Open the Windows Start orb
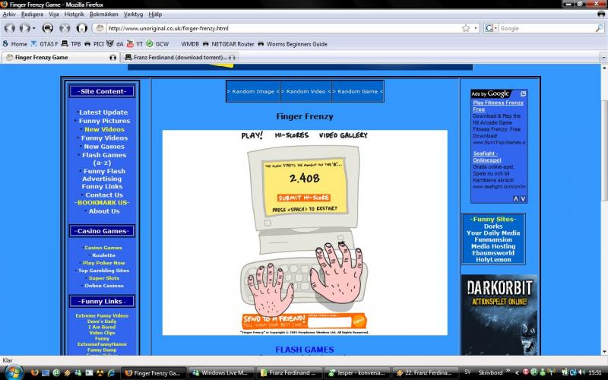 pos(13,372)
